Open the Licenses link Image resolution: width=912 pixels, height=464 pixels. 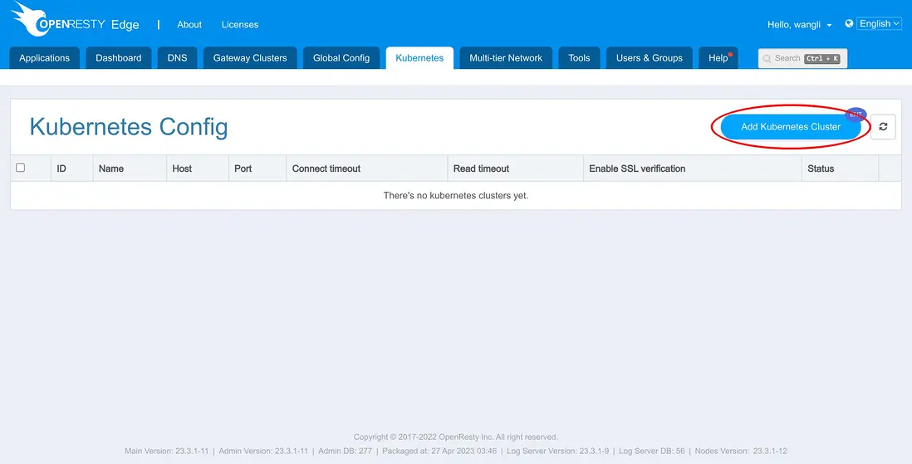tap(240, 24)
